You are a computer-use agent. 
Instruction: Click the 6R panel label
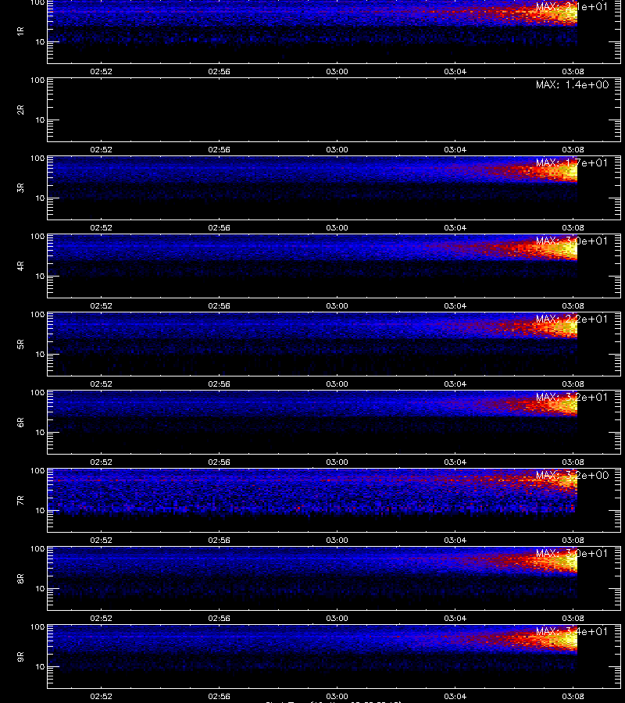click(20, 422)
